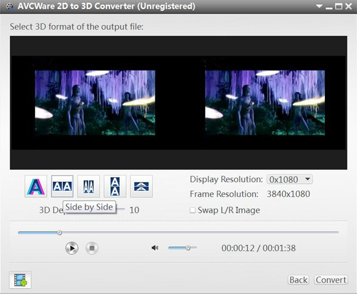This screenshot has width=357, height=294.
Task: Click the 3D Depth value 10
Action: (134, 210)
